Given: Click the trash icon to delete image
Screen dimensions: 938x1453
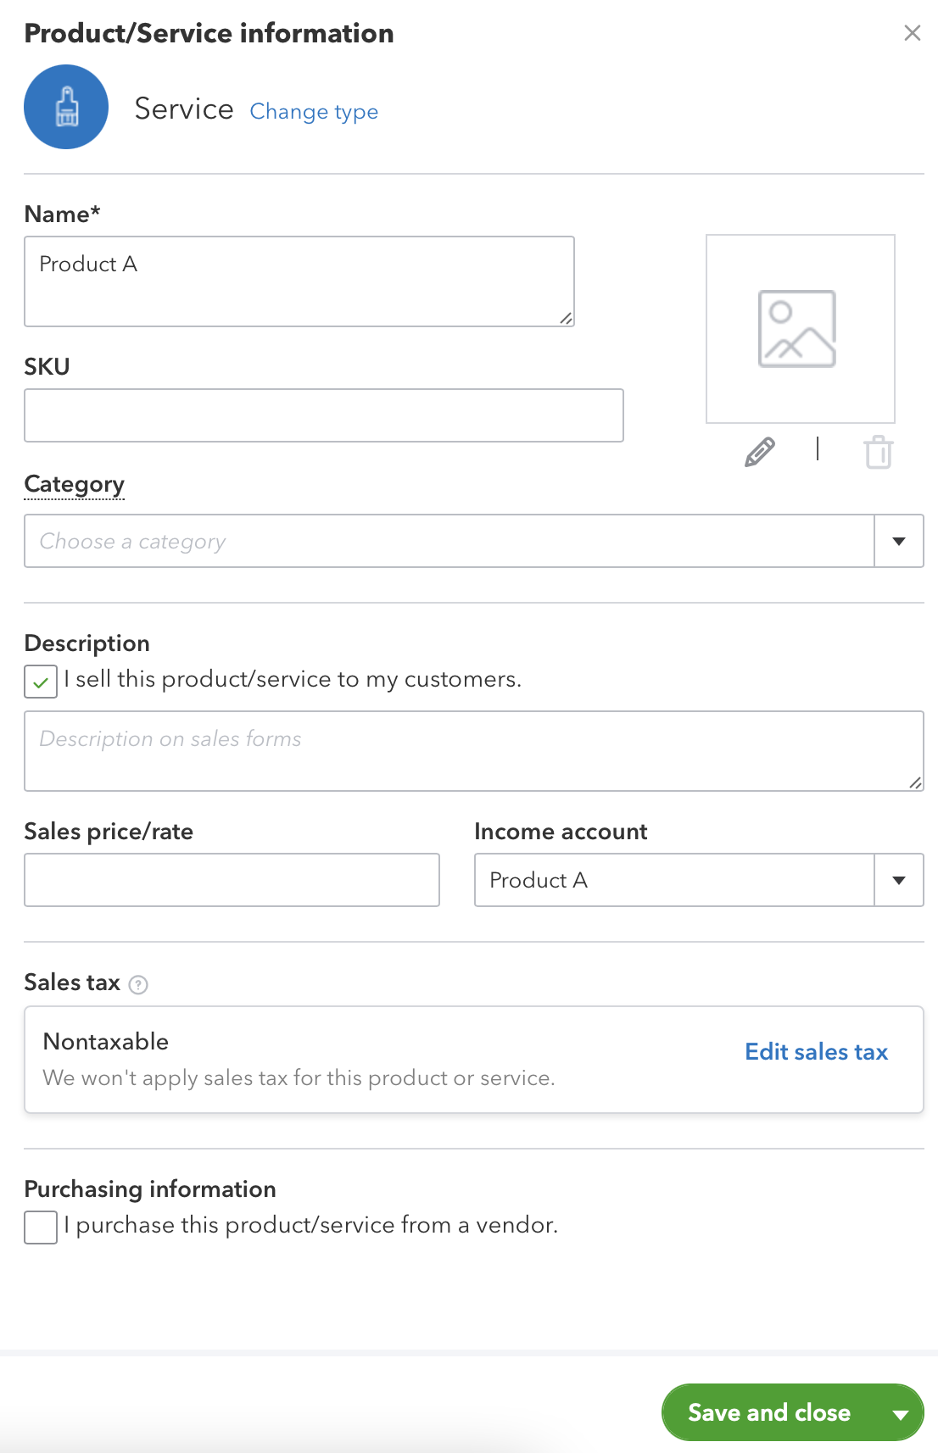Looking at the screenshot, I should [x=879, y=452].
